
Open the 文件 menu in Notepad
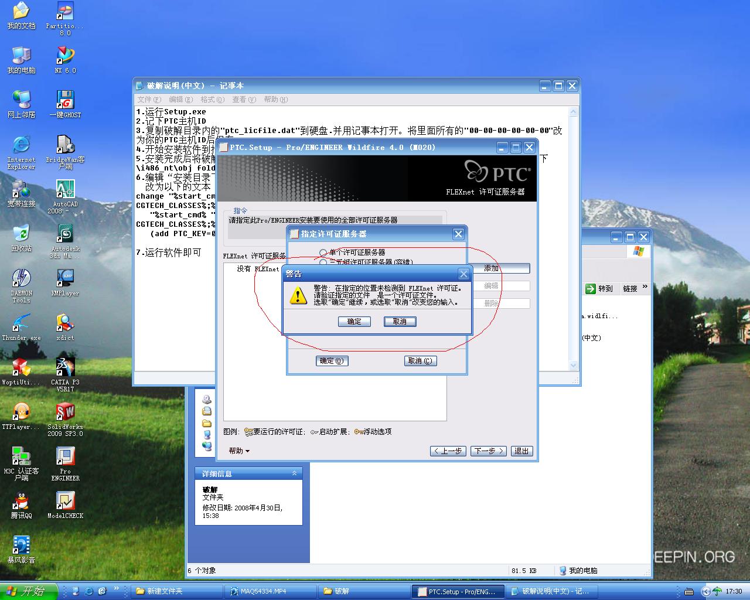coord(149,100)
